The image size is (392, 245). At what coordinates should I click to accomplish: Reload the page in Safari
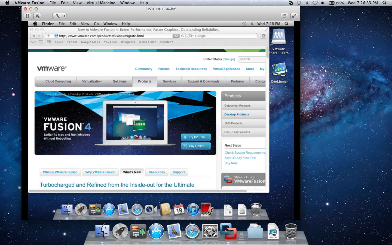click(x=183, y=36)
